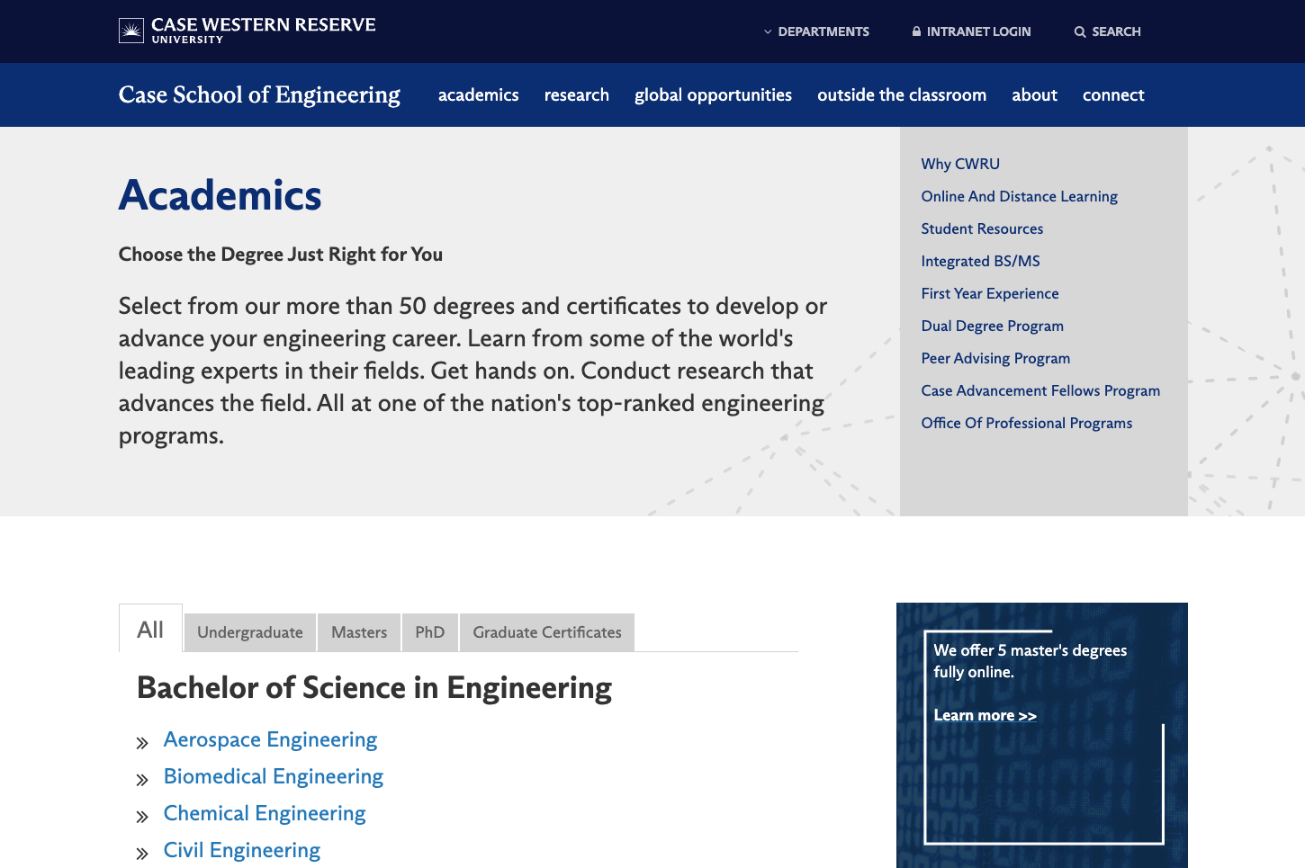Open the about navigation menu
This screenshot has width=1305, height=868.
pos(1034,94)
